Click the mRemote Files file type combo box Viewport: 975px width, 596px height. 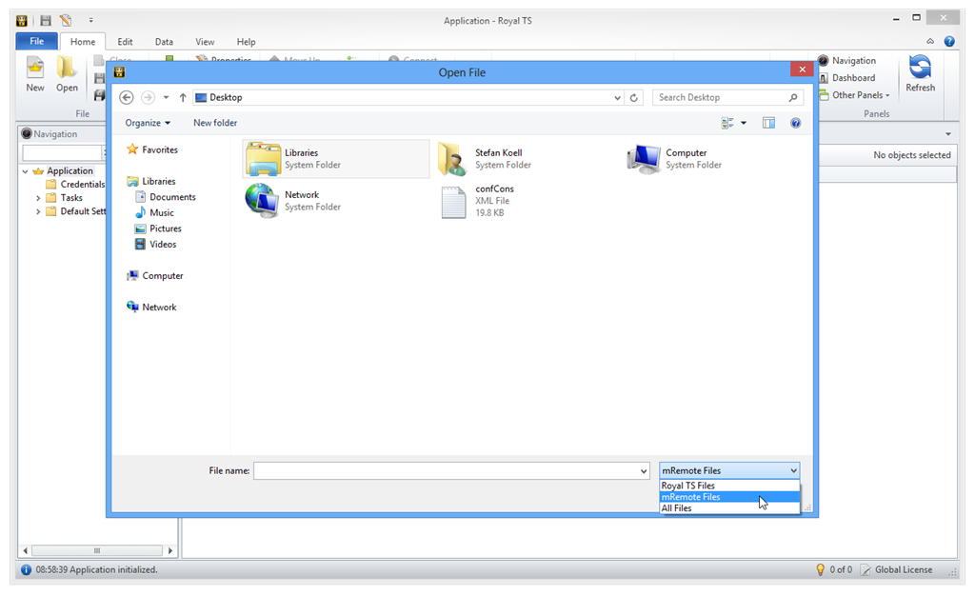click(x=729, y=471)
